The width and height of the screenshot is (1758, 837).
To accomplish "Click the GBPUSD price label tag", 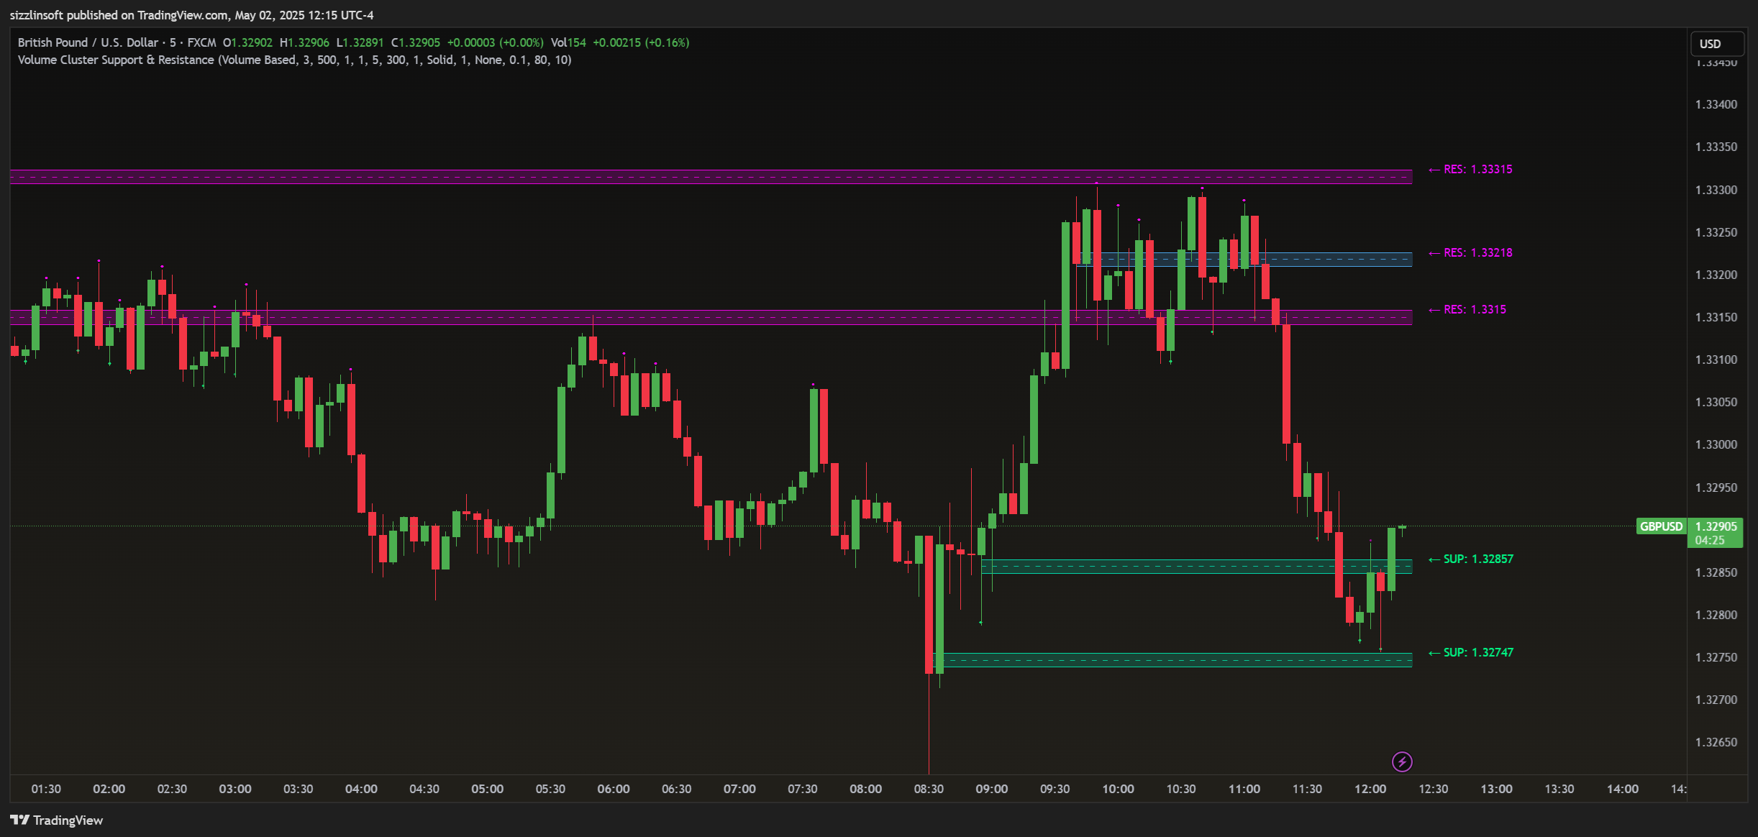I will pos(1661,526).
